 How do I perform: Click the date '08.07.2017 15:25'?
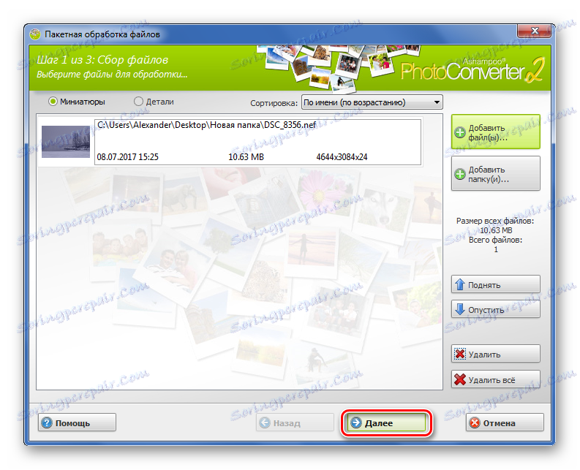[127, 157]
